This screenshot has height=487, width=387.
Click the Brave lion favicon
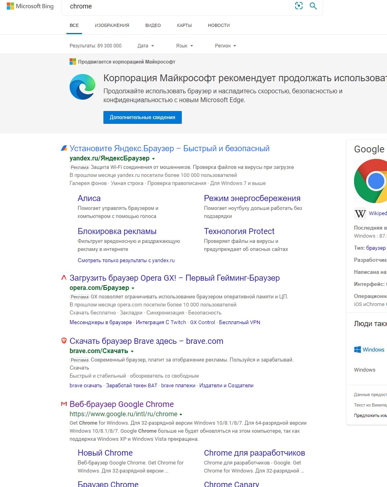(64, 341)
